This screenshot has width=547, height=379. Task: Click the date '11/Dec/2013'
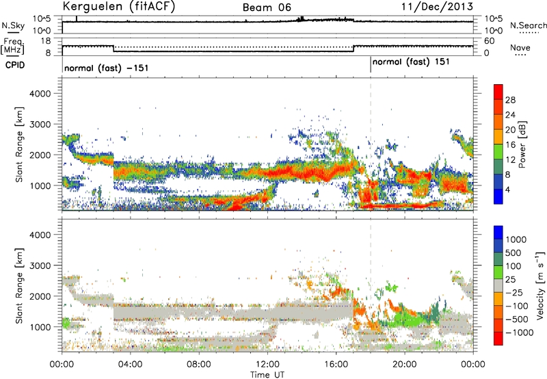click(x=437, y=7)
